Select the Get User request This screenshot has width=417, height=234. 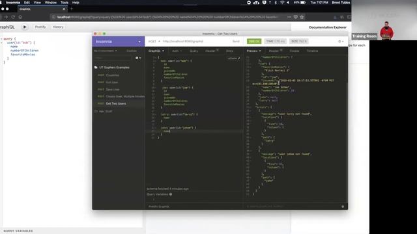[119, 83]
